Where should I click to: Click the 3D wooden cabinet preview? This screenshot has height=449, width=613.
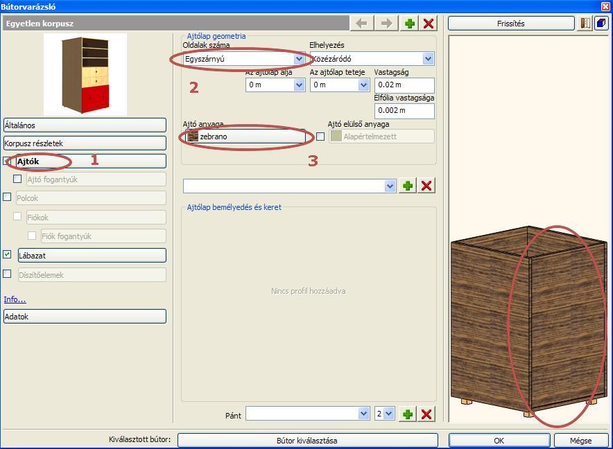coord(528,320)
